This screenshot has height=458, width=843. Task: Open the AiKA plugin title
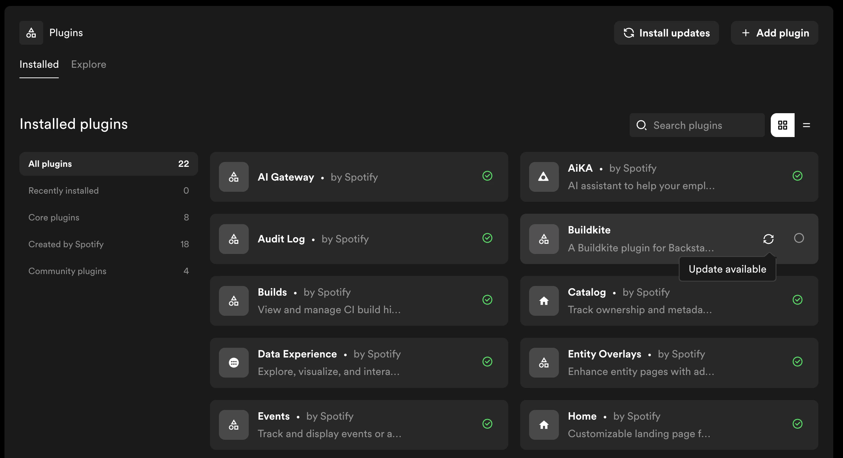pos(580,168)
